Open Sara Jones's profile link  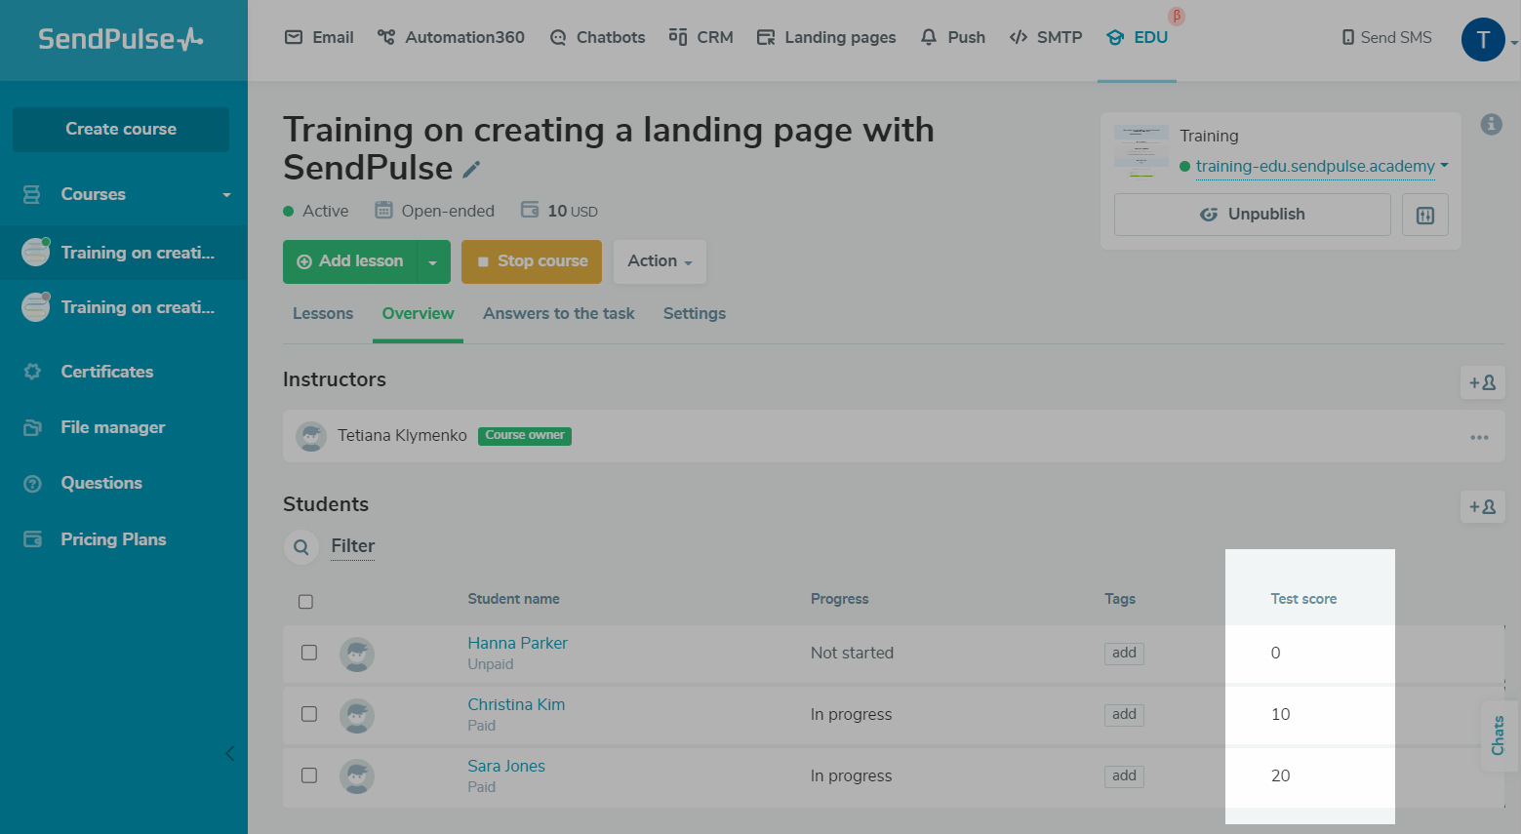pyautogui.click(x=506, y=766)
